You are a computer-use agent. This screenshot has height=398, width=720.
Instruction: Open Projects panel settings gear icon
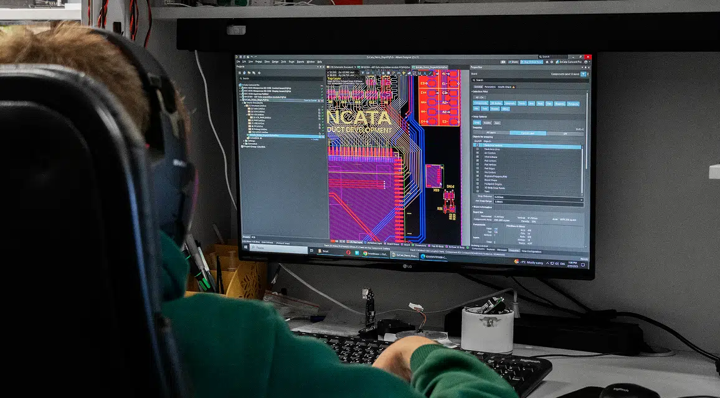pos(259,73)
